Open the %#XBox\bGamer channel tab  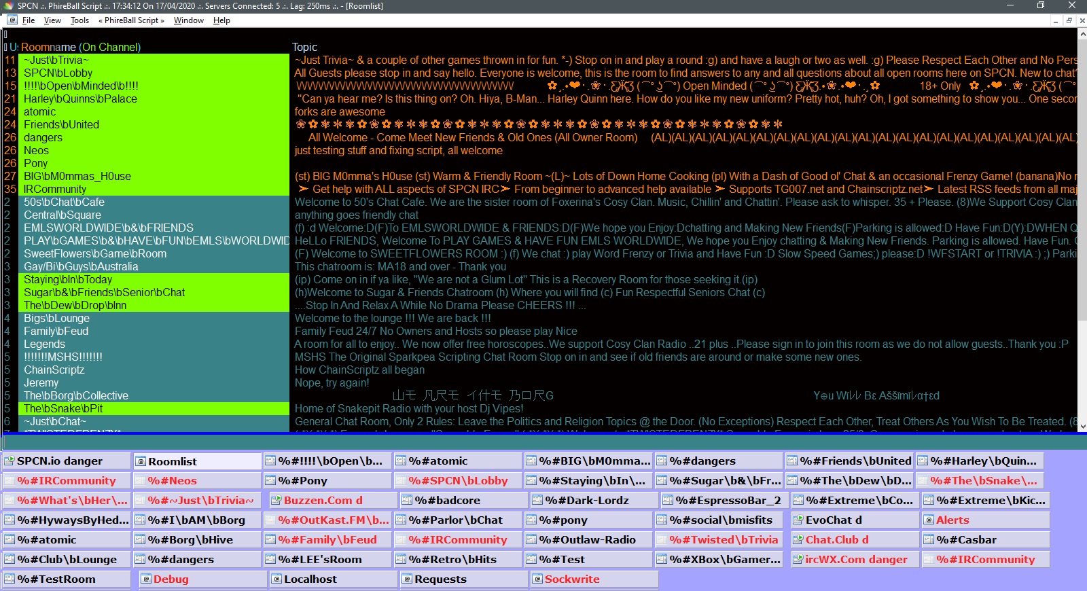[719, 560]
